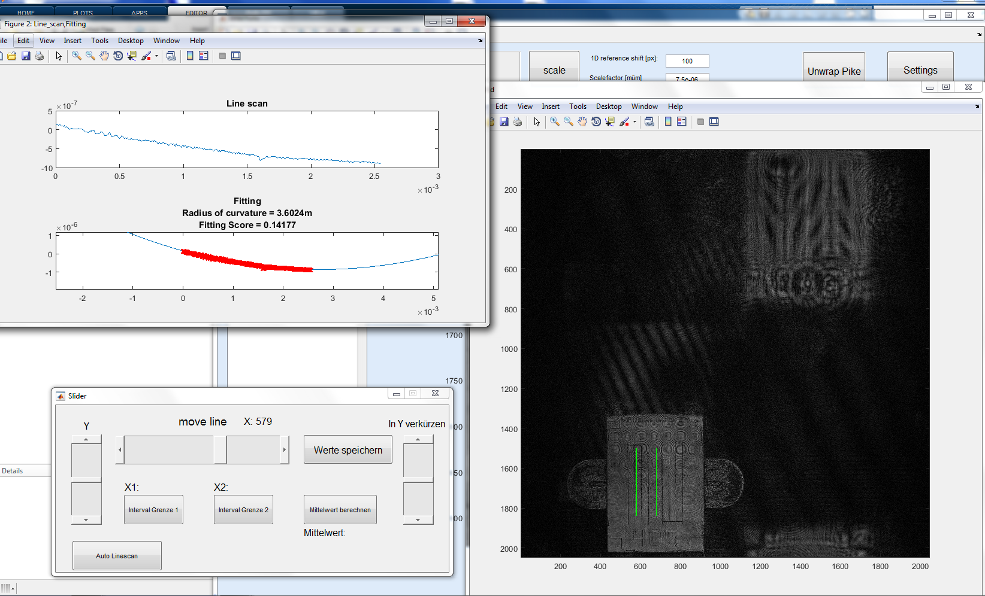This screenshot has width=985, height=596.
Task: Expand Brush tool color dropdown in Figure 2
Action: pos(156,56)
